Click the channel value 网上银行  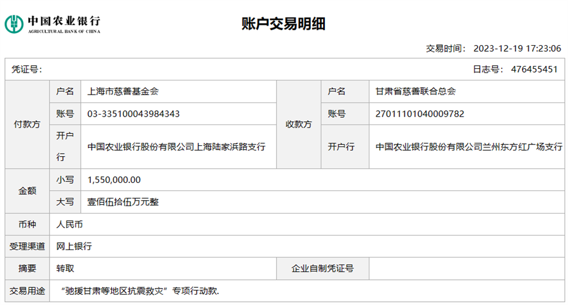pyautogui.click(x=74, y=246)
